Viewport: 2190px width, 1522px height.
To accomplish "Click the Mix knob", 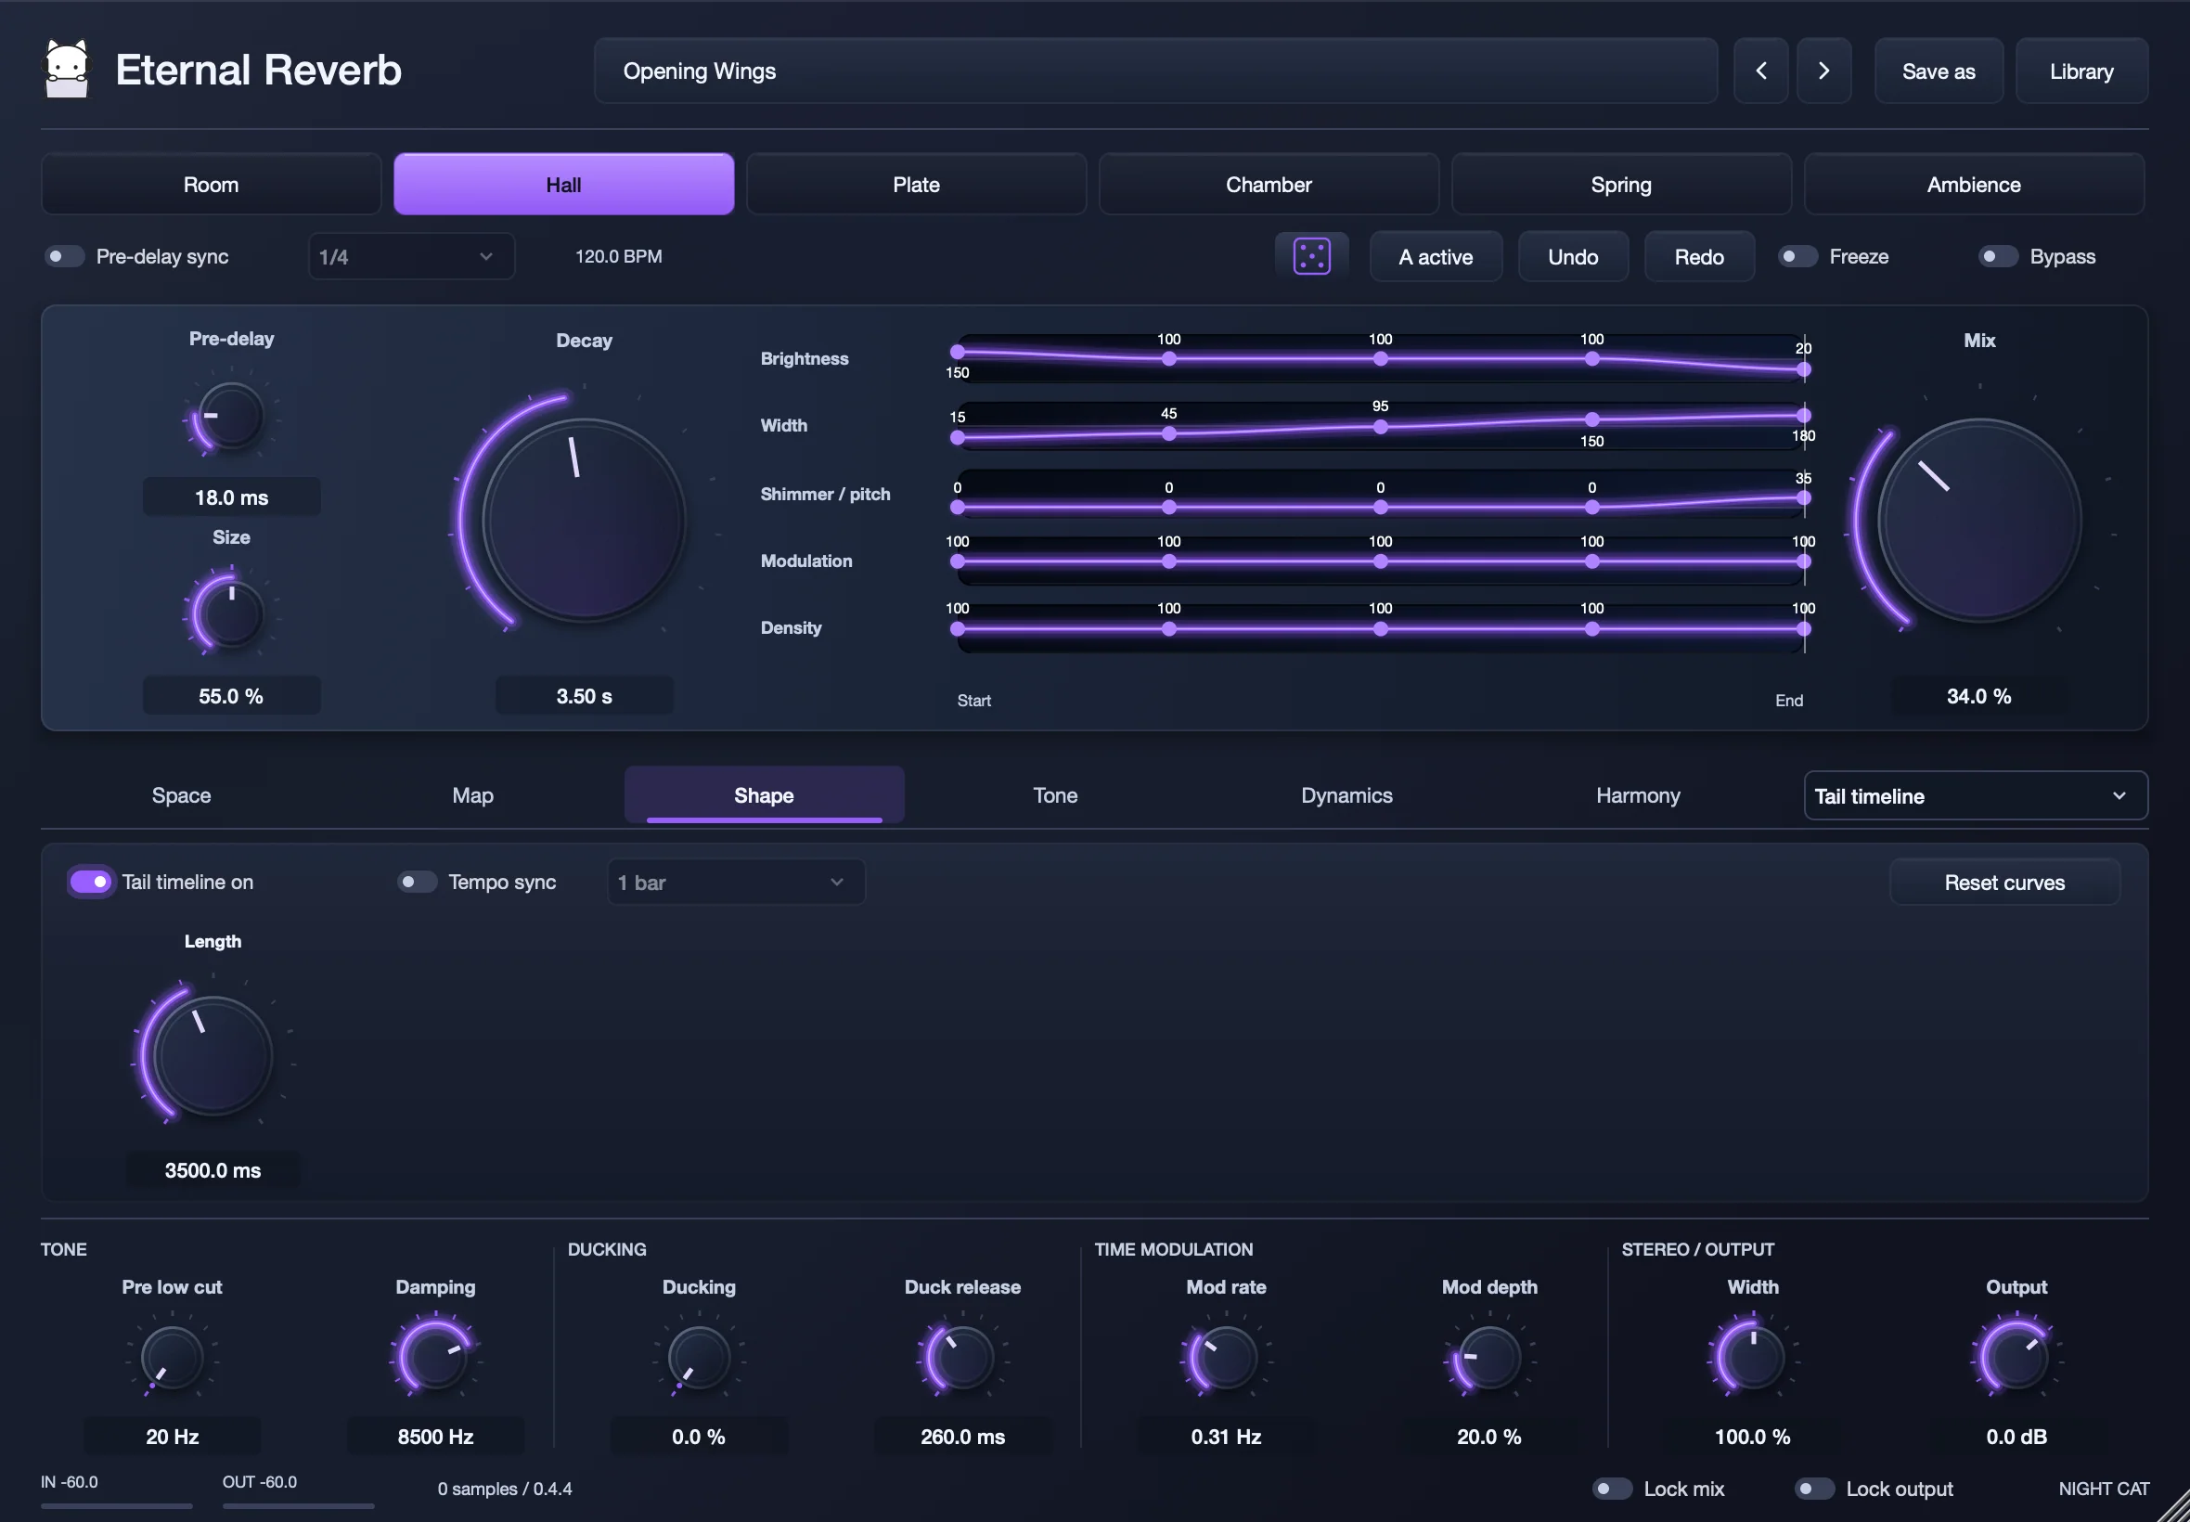I will 1979,521.
